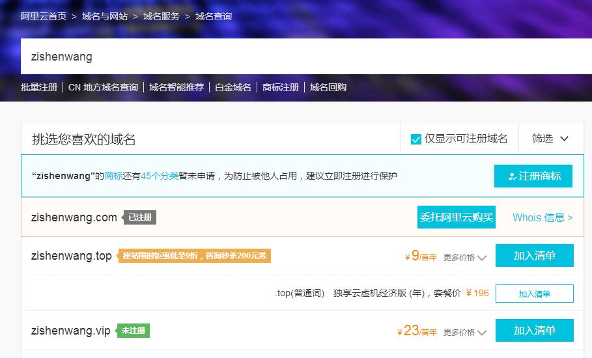Open 域名回购 link

point(328,87)
